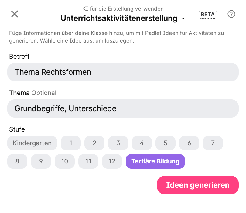Select grade level 7
The width and height of the screenshot is (246, 213).
tap(213, 143)
